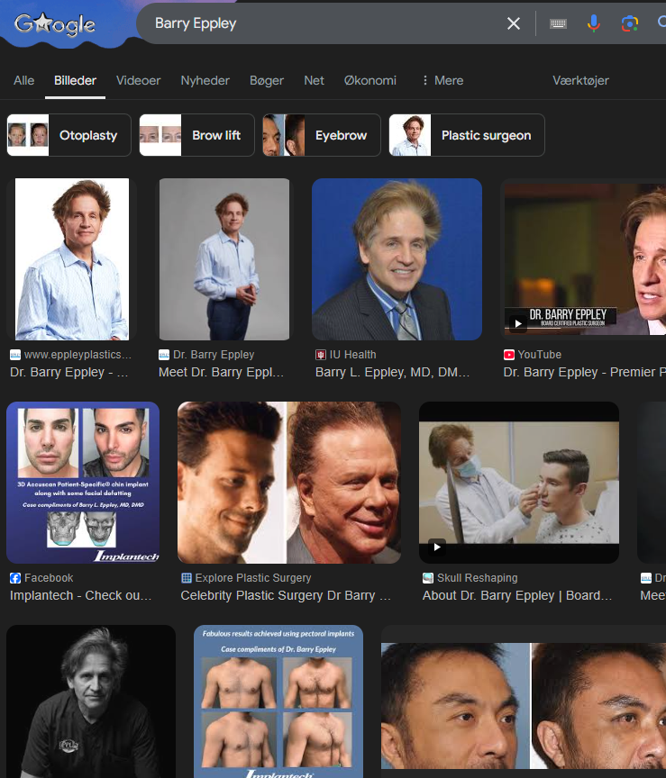Viewport: 666px width, 778px height.
Task: Expand the Mere menu with three dots
Action: (442, 80)
